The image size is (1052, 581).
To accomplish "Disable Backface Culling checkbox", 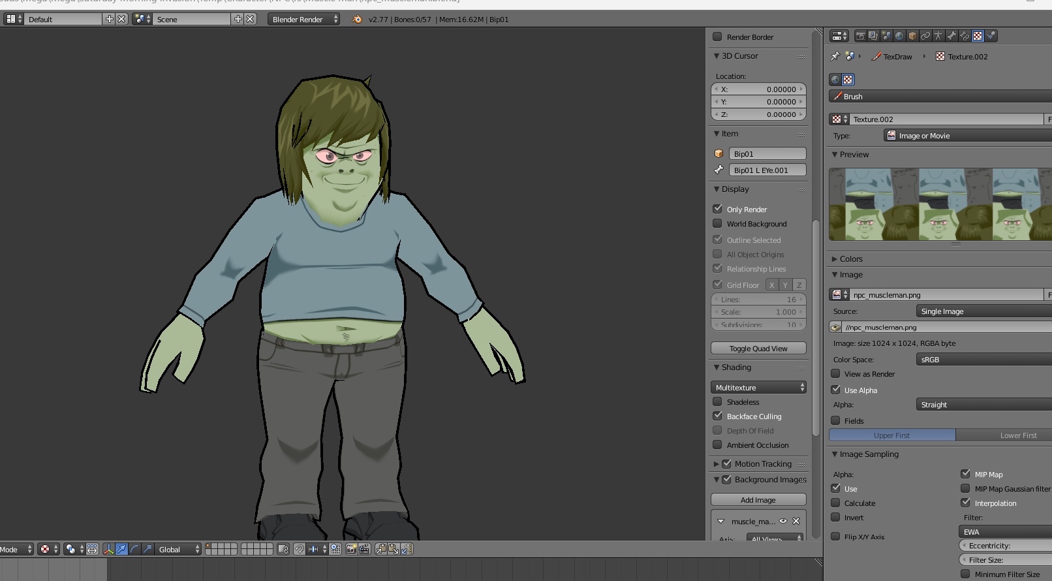I will click(717, 416).
